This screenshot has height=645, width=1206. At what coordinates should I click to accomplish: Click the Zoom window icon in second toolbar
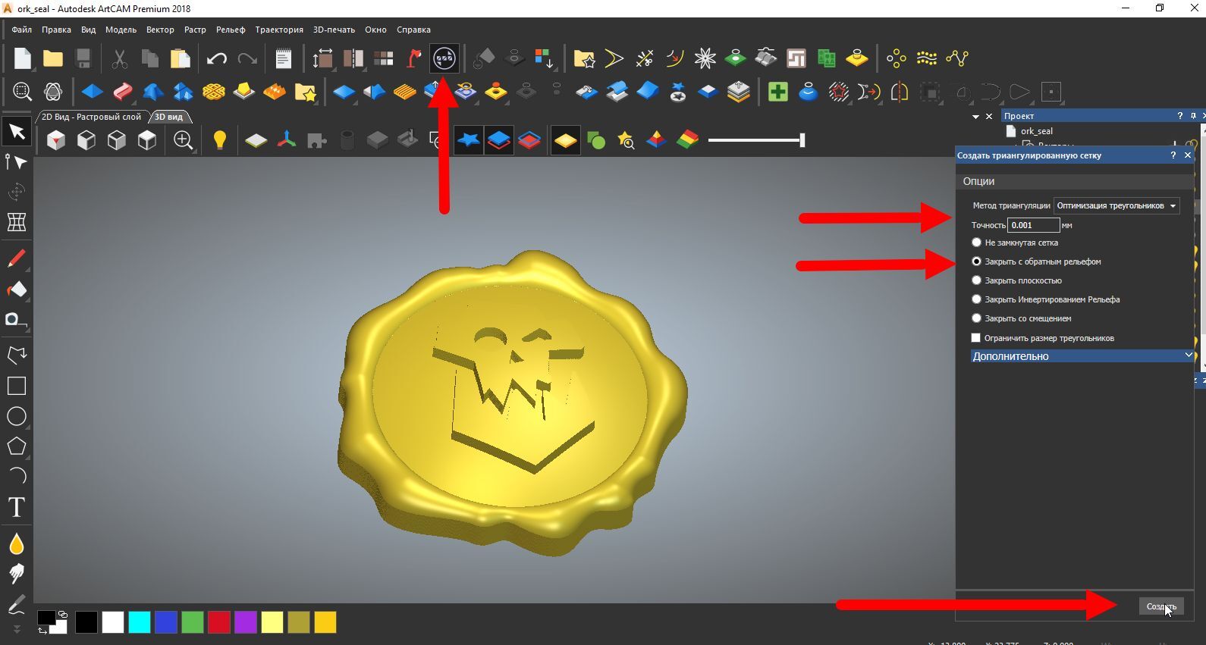[22, 92]
